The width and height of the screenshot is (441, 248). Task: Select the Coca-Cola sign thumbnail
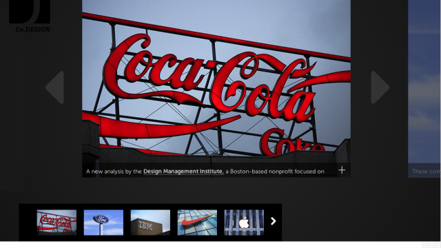tap(57, 223)
